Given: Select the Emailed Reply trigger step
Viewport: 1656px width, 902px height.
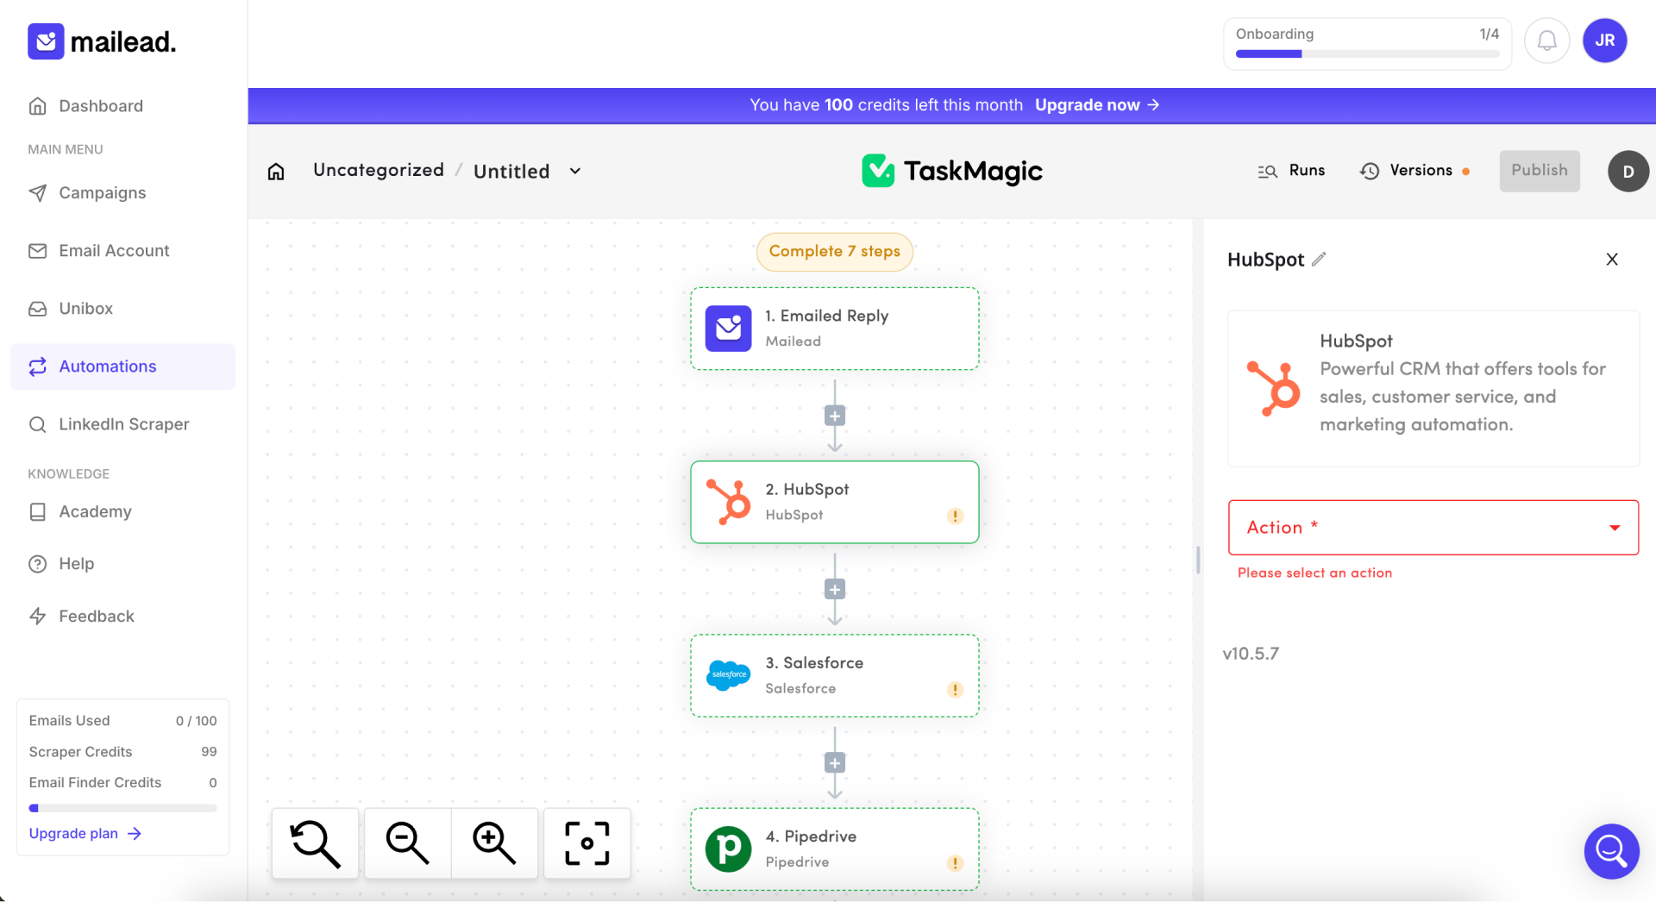Looking at the screenshot, I should (834, 329).
